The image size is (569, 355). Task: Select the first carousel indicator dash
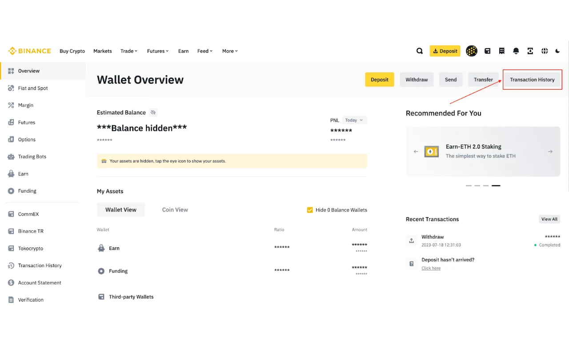(x=469, y=185)
